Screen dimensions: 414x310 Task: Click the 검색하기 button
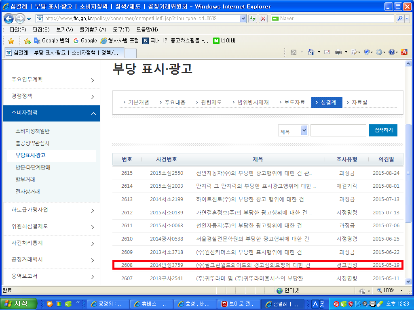pos(383,130)
